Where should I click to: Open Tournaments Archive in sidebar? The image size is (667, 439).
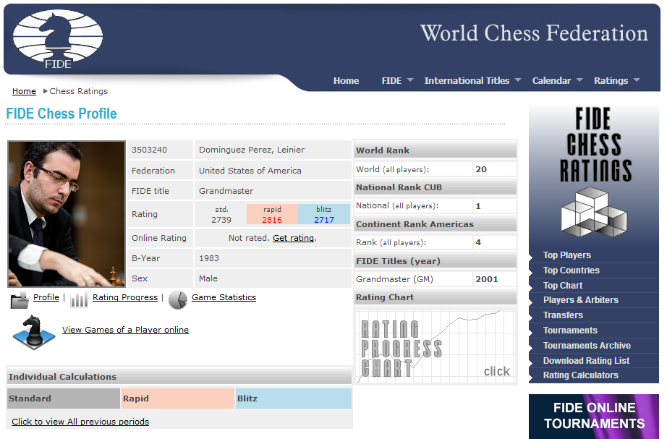(x=587, y=346)
